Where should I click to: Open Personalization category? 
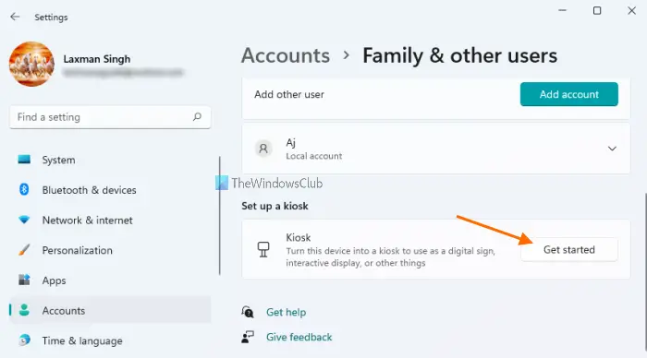(x=110, y=250)
